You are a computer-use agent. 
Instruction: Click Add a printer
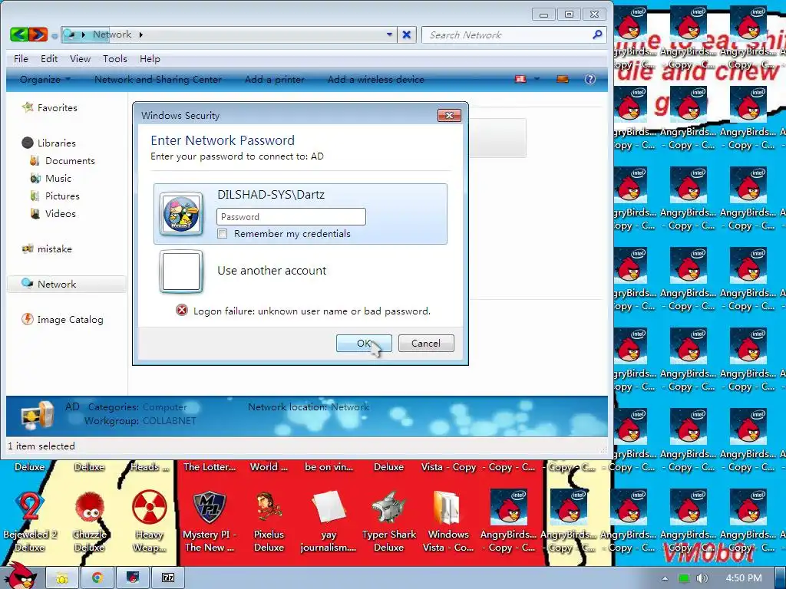pos(275,79)
